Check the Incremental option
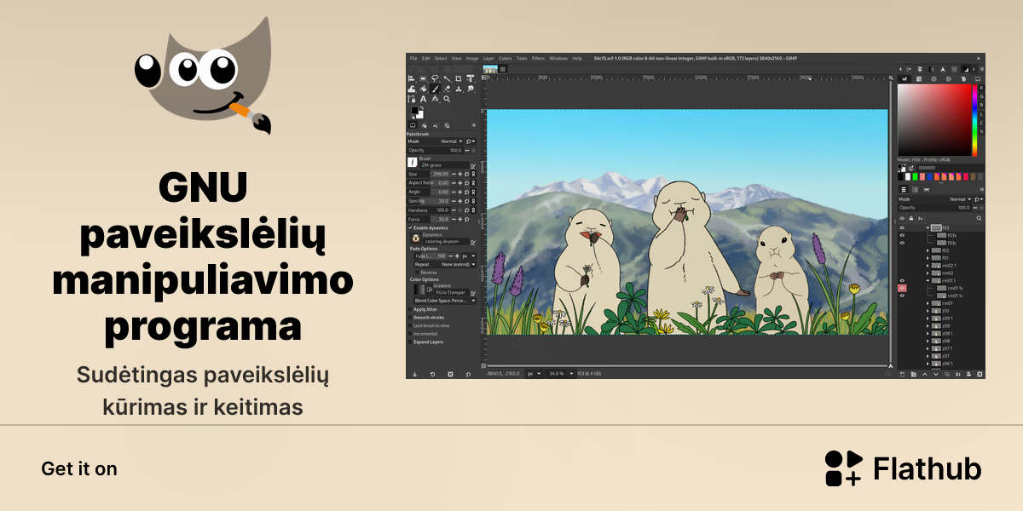The height and width of the screenshot is (511, 1023). 410,334
